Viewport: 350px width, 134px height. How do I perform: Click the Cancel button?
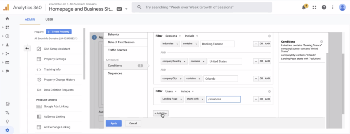click(133, 123)
